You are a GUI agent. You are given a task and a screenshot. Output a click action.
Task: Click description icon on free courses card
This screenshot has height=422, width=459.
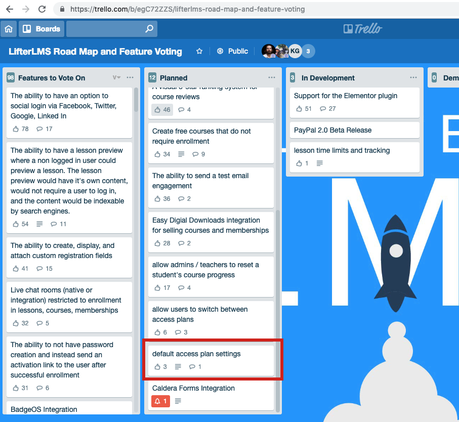point(181,154)
